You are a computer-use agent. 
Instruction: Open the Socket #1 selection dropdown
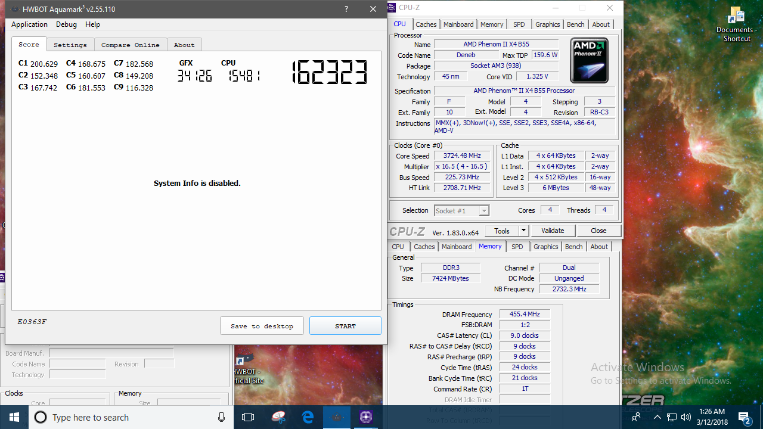tap(462, 210)
